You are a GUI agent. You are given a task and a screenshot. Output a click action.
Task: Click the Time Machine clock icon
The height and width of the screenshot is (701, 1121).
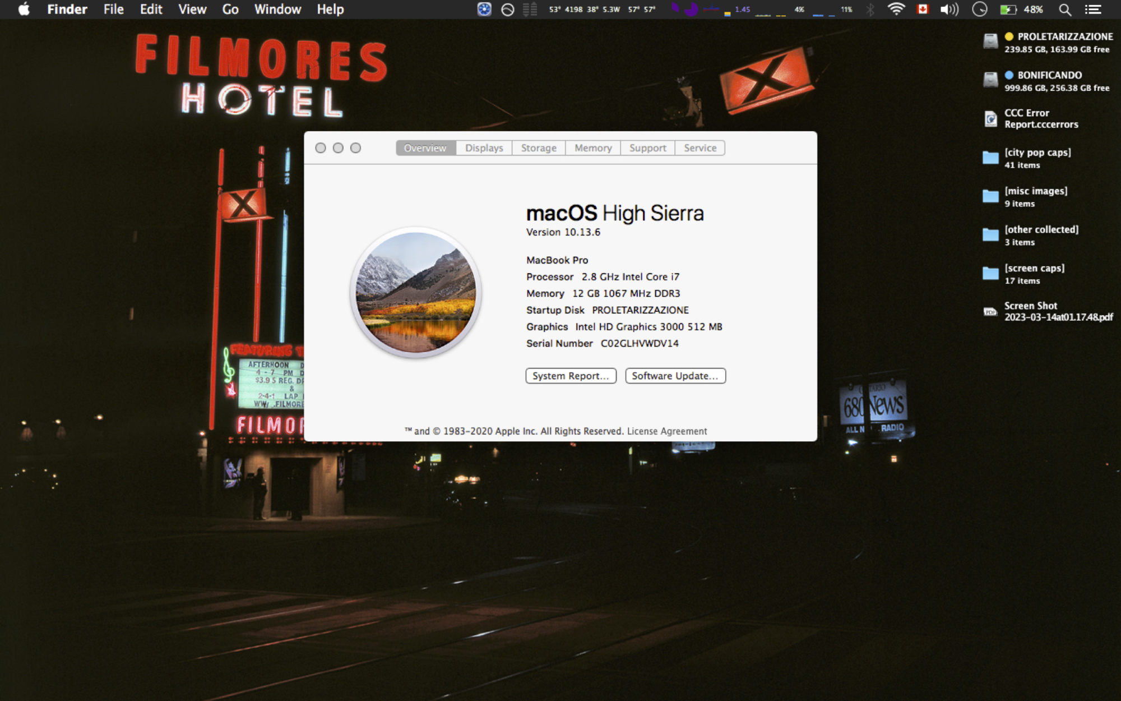pos(979,9)
